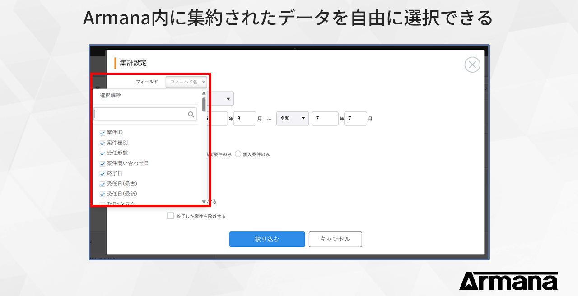This screenshot has height=296, width=578.
Task: Uncheck the 受任日(最古) checkbox
Action: (x=102, y=184)
